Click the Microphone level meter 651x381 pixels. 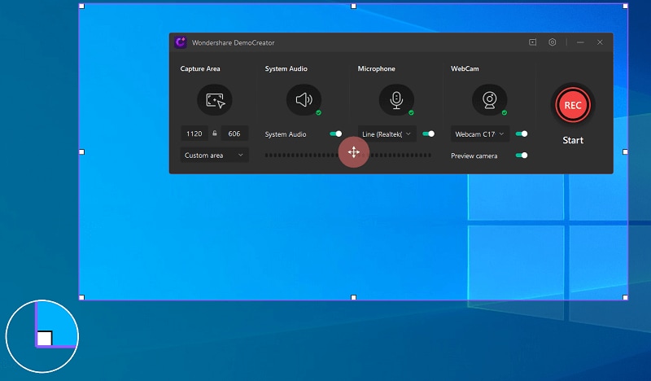[400, 155]
